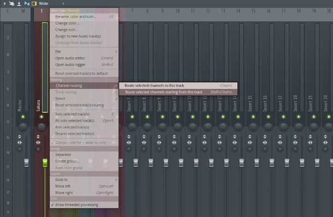This screenshot has height=217, width=333.
Task: Mute Insert 7 using its green LED
Action: point(132,117)
